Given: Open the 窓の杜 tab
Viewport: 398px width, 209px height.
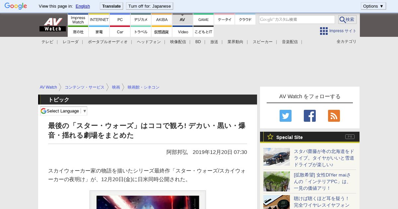Looking at the screenshot, I should point(78,32).
